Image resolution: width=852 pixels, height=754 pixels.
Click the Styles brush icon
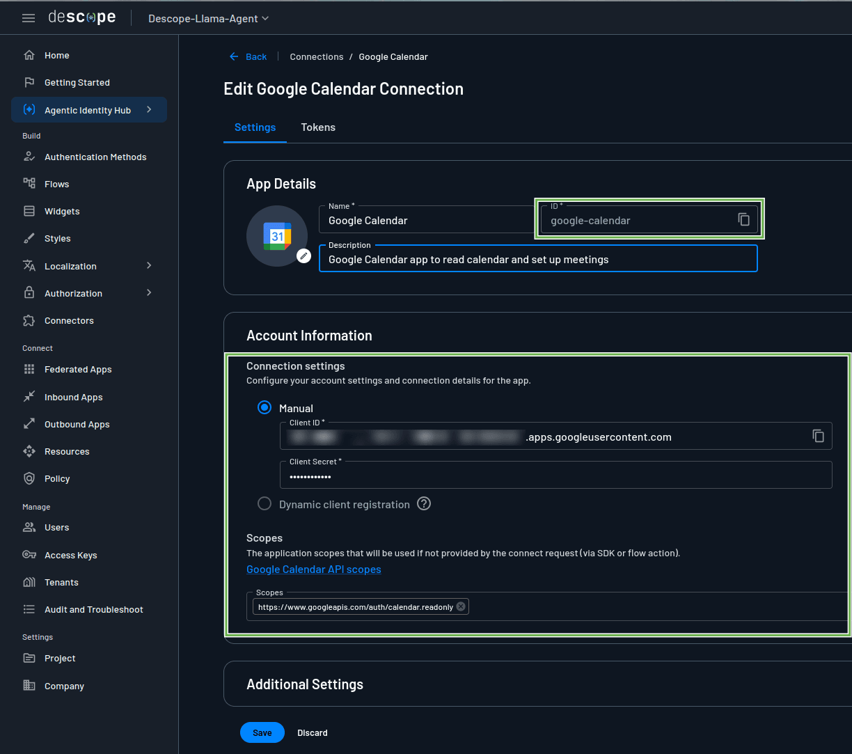[x=29, y=238]
